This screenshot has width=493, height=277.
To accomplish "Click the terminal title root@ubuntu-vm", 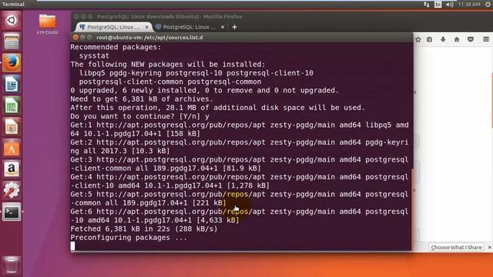I will coord(149,38).
